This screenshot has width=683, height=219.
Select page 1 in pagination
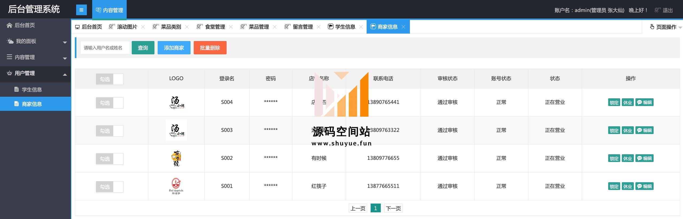pyautogui.click(x=375, y=208)
